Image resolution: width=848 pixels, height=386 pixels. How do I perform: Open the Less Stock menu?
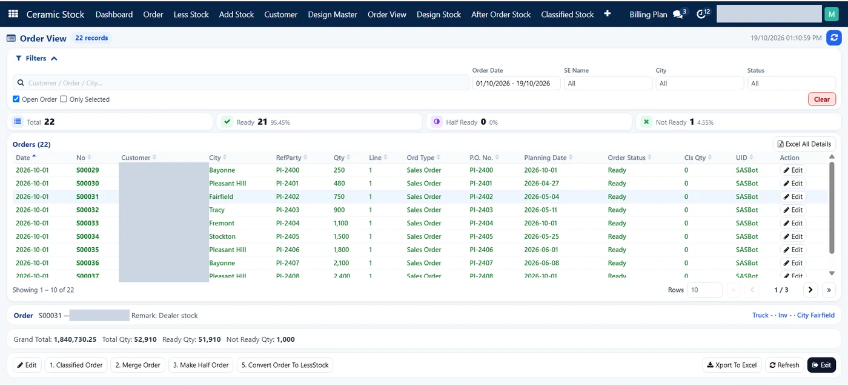coord(191,14)
